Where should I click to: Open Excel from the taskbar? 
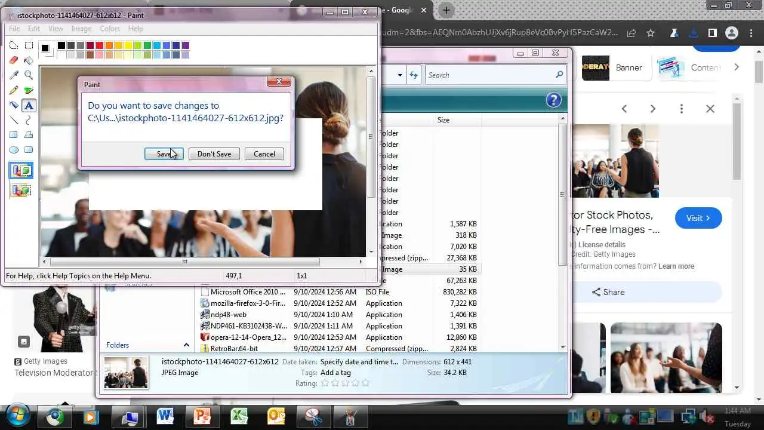point(239,416)
